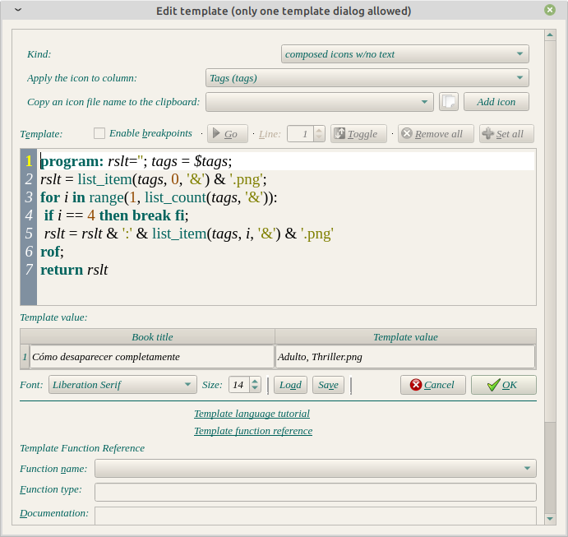Click line number 4 in the editor gutter
The width and height of the screenshot is (568, 537).
[29, 215]
